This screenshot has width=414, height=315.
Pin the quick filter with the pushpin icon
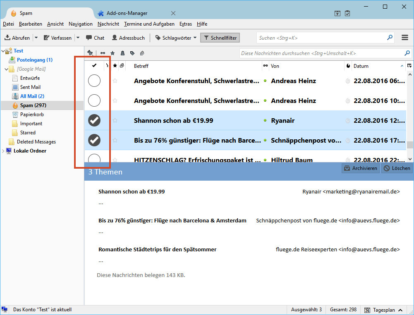90,53
